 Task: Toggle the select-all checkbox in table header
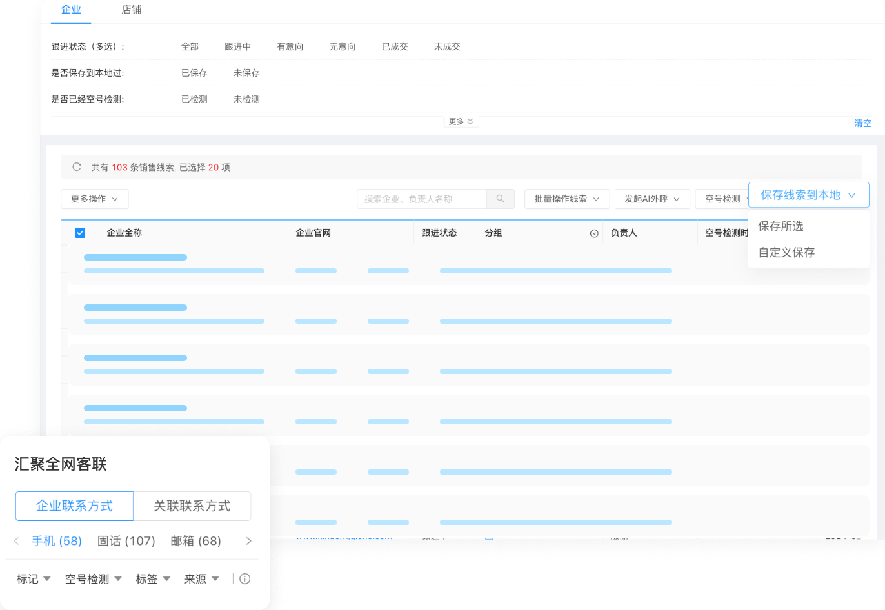point(80,233)
